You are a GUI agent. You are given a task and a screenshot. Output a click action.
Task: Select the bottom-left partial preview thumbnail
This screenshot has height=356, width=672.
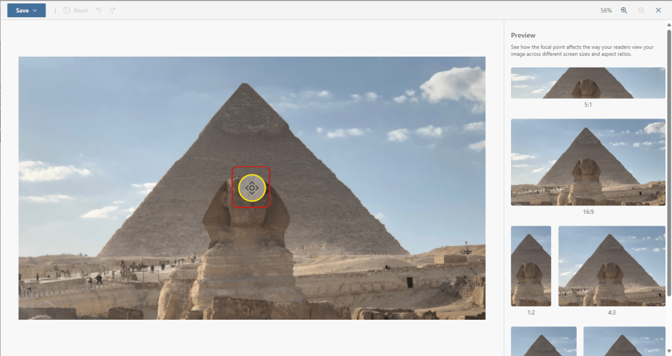(x=543, y=342)
